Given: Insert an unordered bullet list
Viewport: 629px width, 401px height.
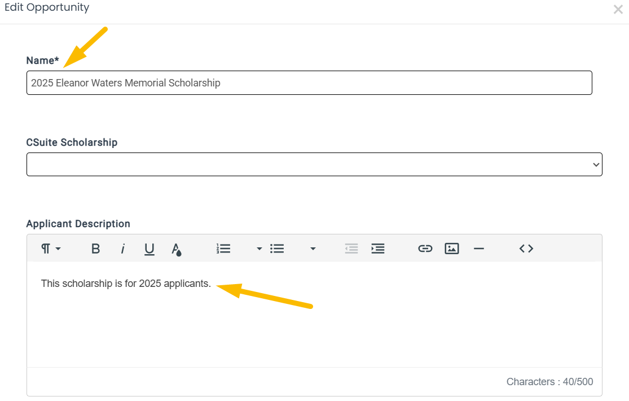Looking at the screenshot, I should coord(277,249).
